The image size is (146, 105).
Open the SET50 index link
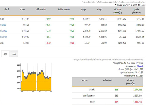(3, 25)
